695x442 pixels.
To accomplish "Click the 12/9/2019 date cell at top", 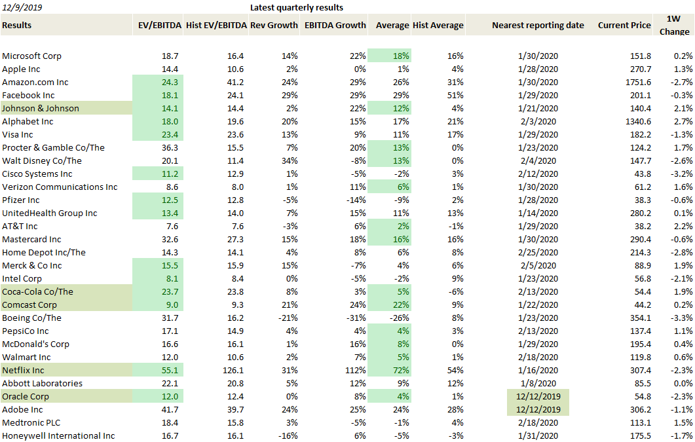I will tap(22, 7).
